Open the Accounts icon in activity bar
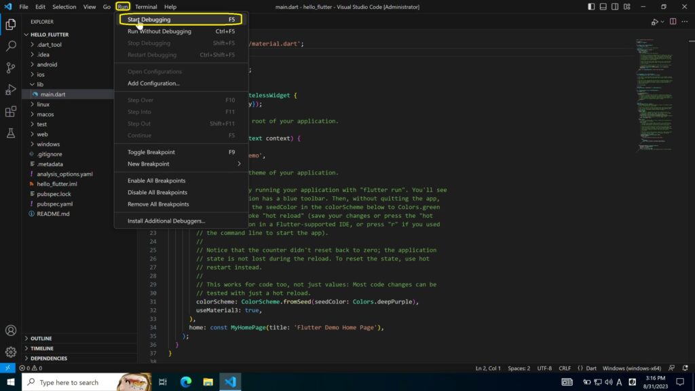The width and height of the screenshot is (695, 391). click(11, 331)
